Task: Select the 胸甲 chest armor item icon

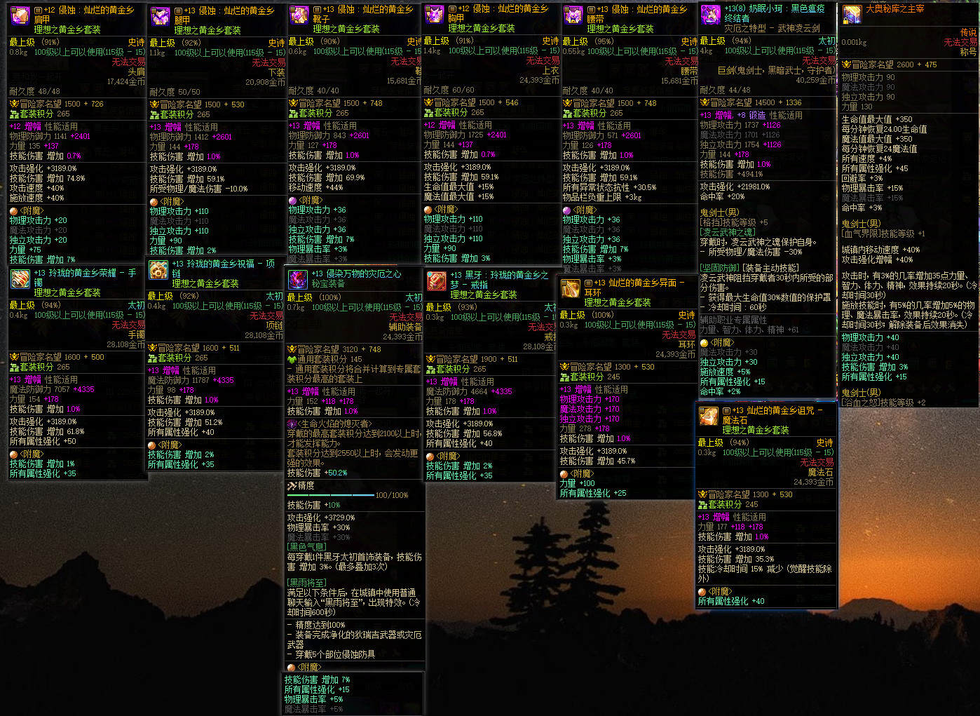Action: click(x=435, y=15)
